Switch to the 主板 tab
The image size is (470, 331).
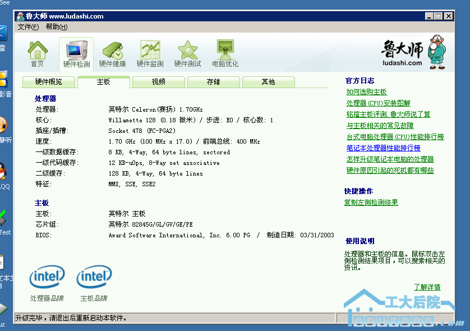pos(103,82)
